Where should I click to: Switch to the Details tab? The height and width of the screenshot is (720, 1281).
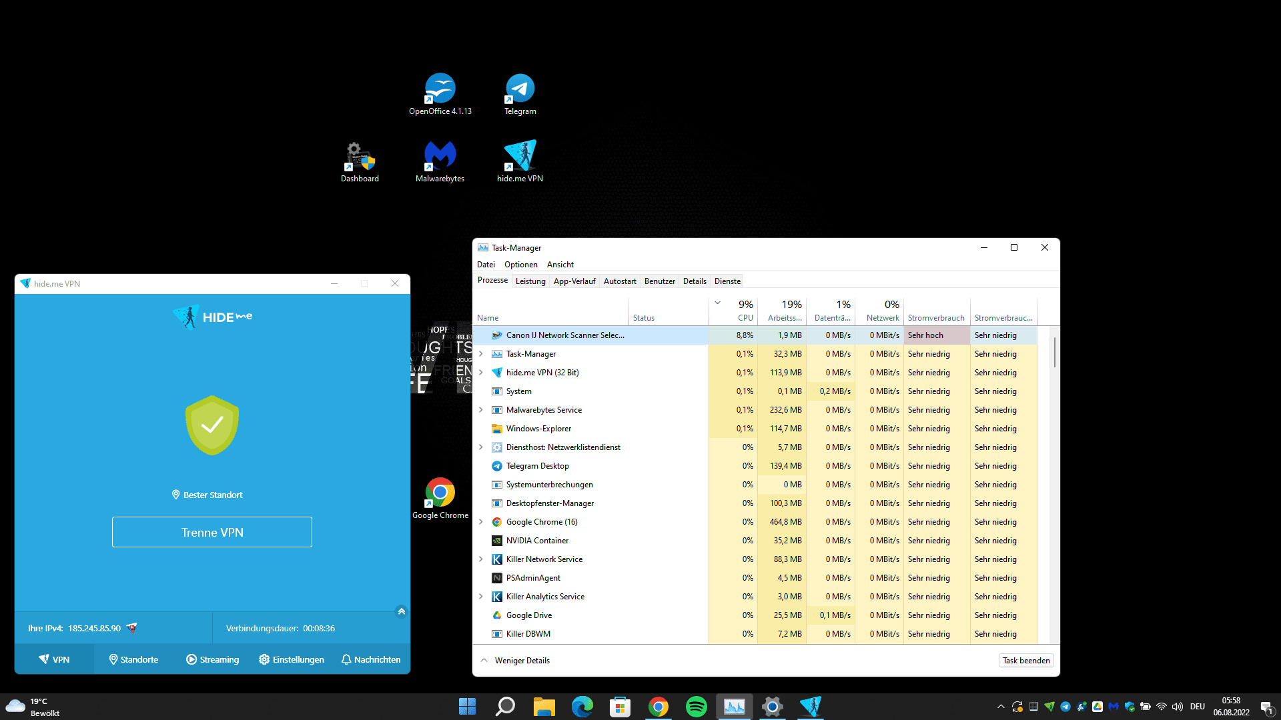695,281
